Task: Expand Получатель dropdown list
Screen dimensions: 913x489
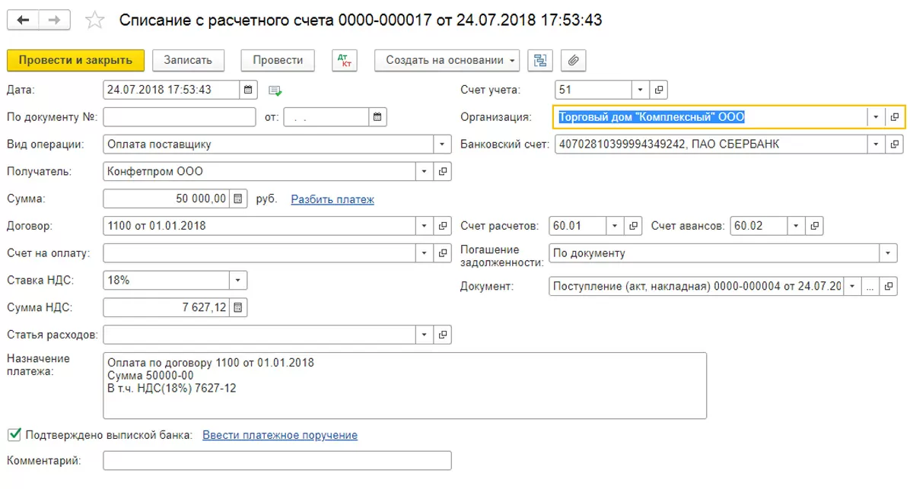Action: [425, 172]
